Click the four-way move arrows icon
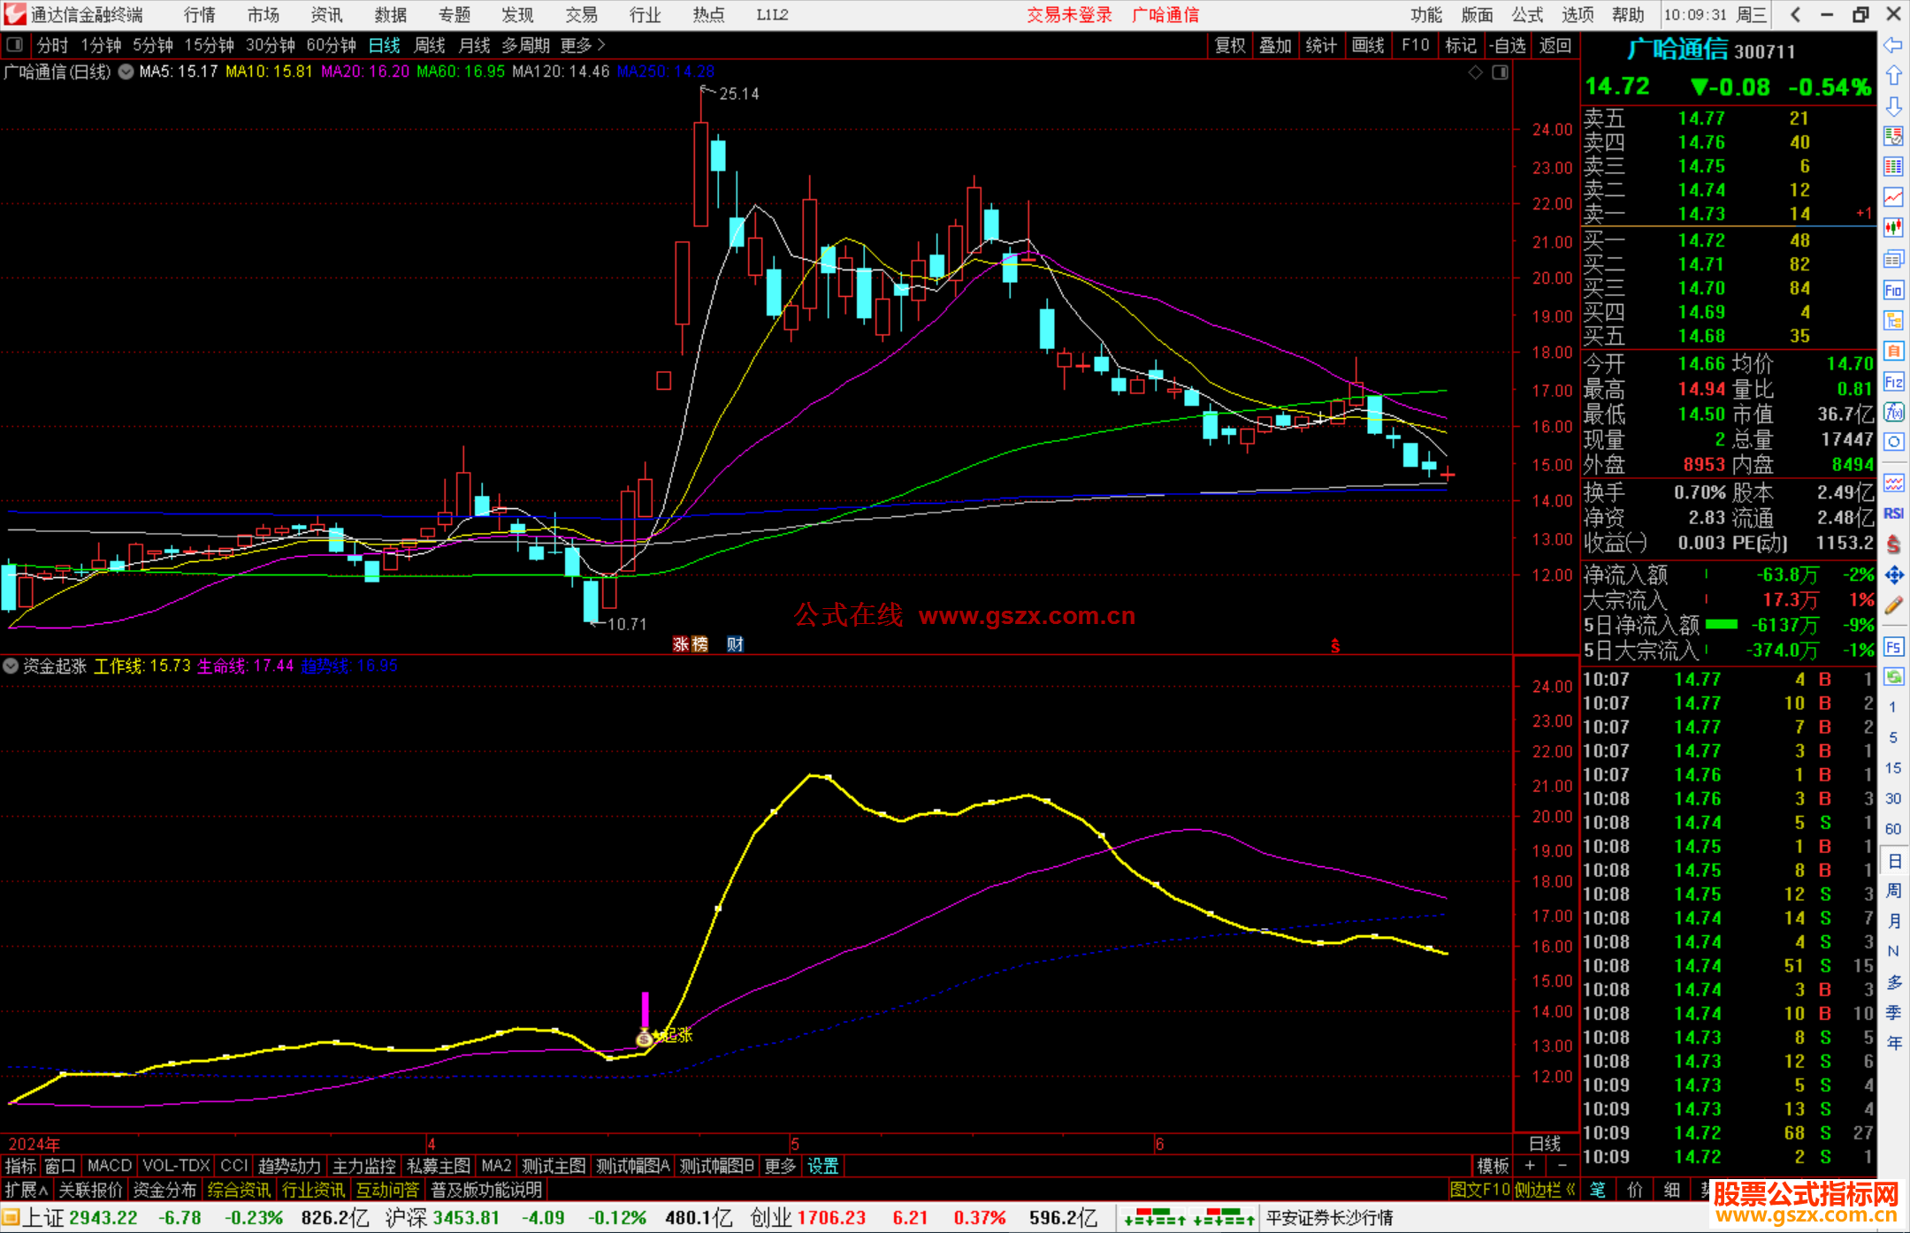The width and height of the screenshot is (1910, 1233). (1893, 575)
